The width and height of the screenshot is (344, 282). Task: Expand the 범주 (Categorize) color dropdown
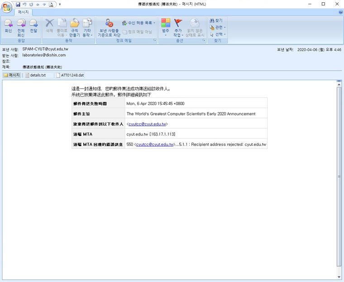click(166, 27)
